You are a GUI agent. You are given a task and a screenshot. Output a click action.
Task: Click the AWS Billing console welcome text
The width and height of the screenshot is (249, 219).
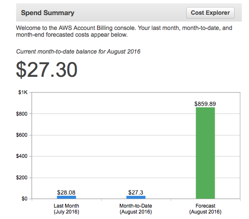pos(124,31)
